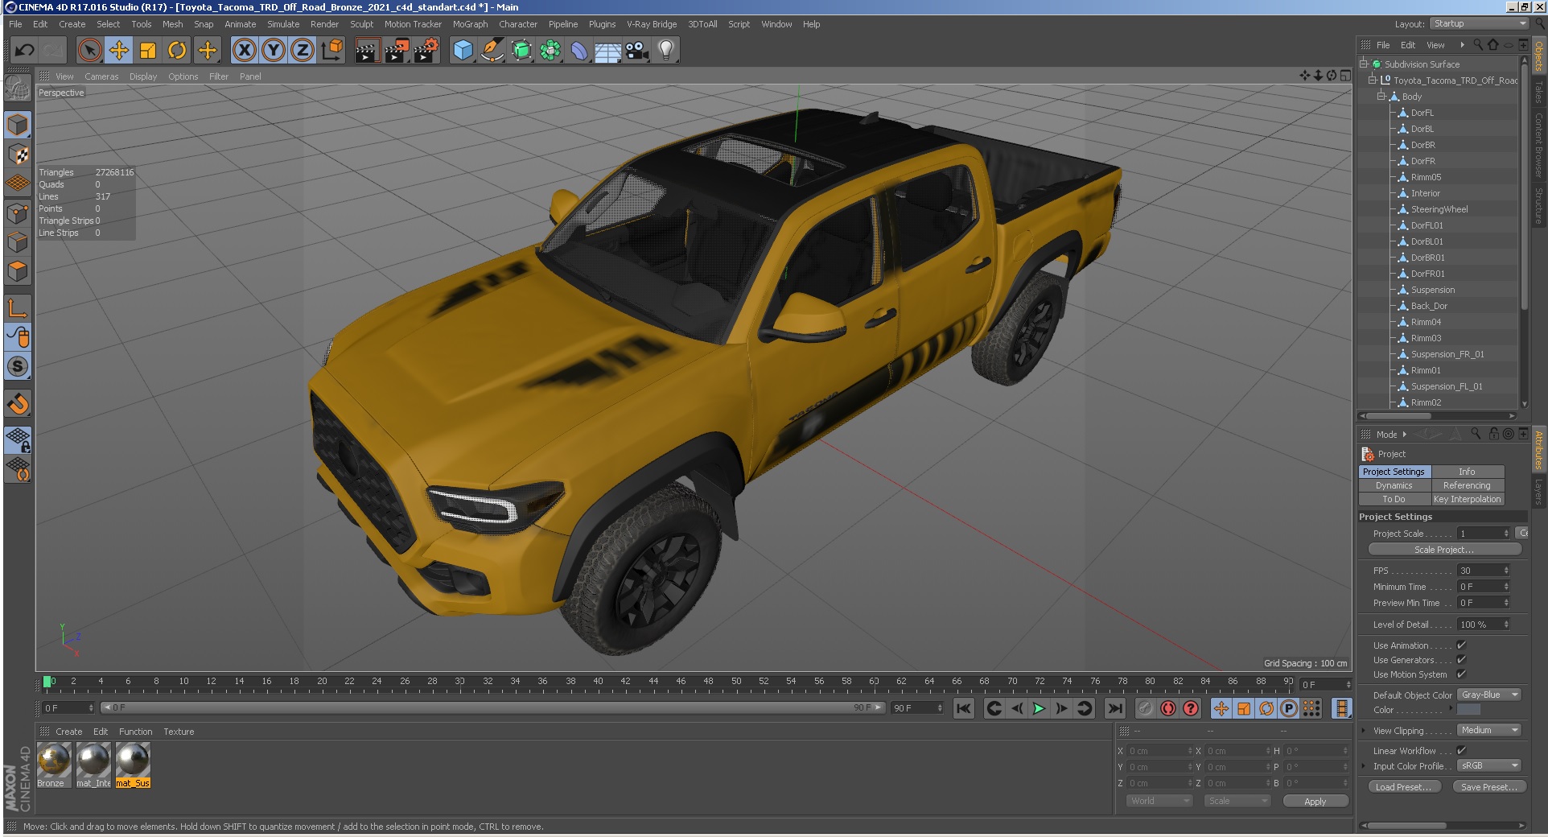
Task: Collapse the Toyota_Tacoma object node
Action: (1373, 80)
